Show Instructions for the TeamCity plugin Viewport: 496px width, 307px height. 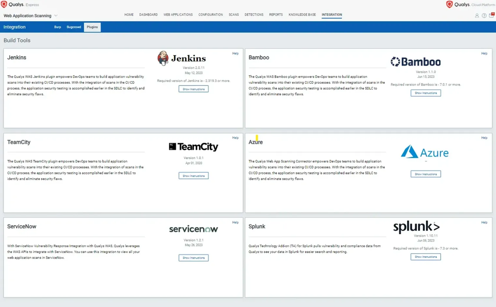[x=194, y=176]
